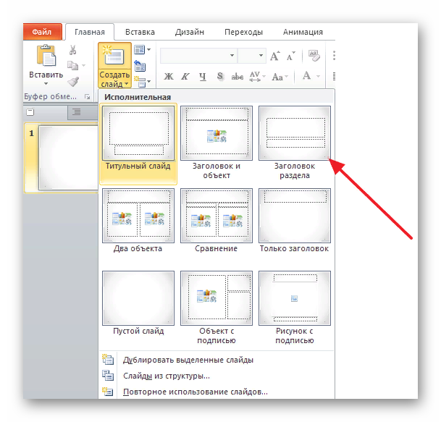Click the font color A icon
Viewport: 441px width, 422px height.
tap(307, 76)
